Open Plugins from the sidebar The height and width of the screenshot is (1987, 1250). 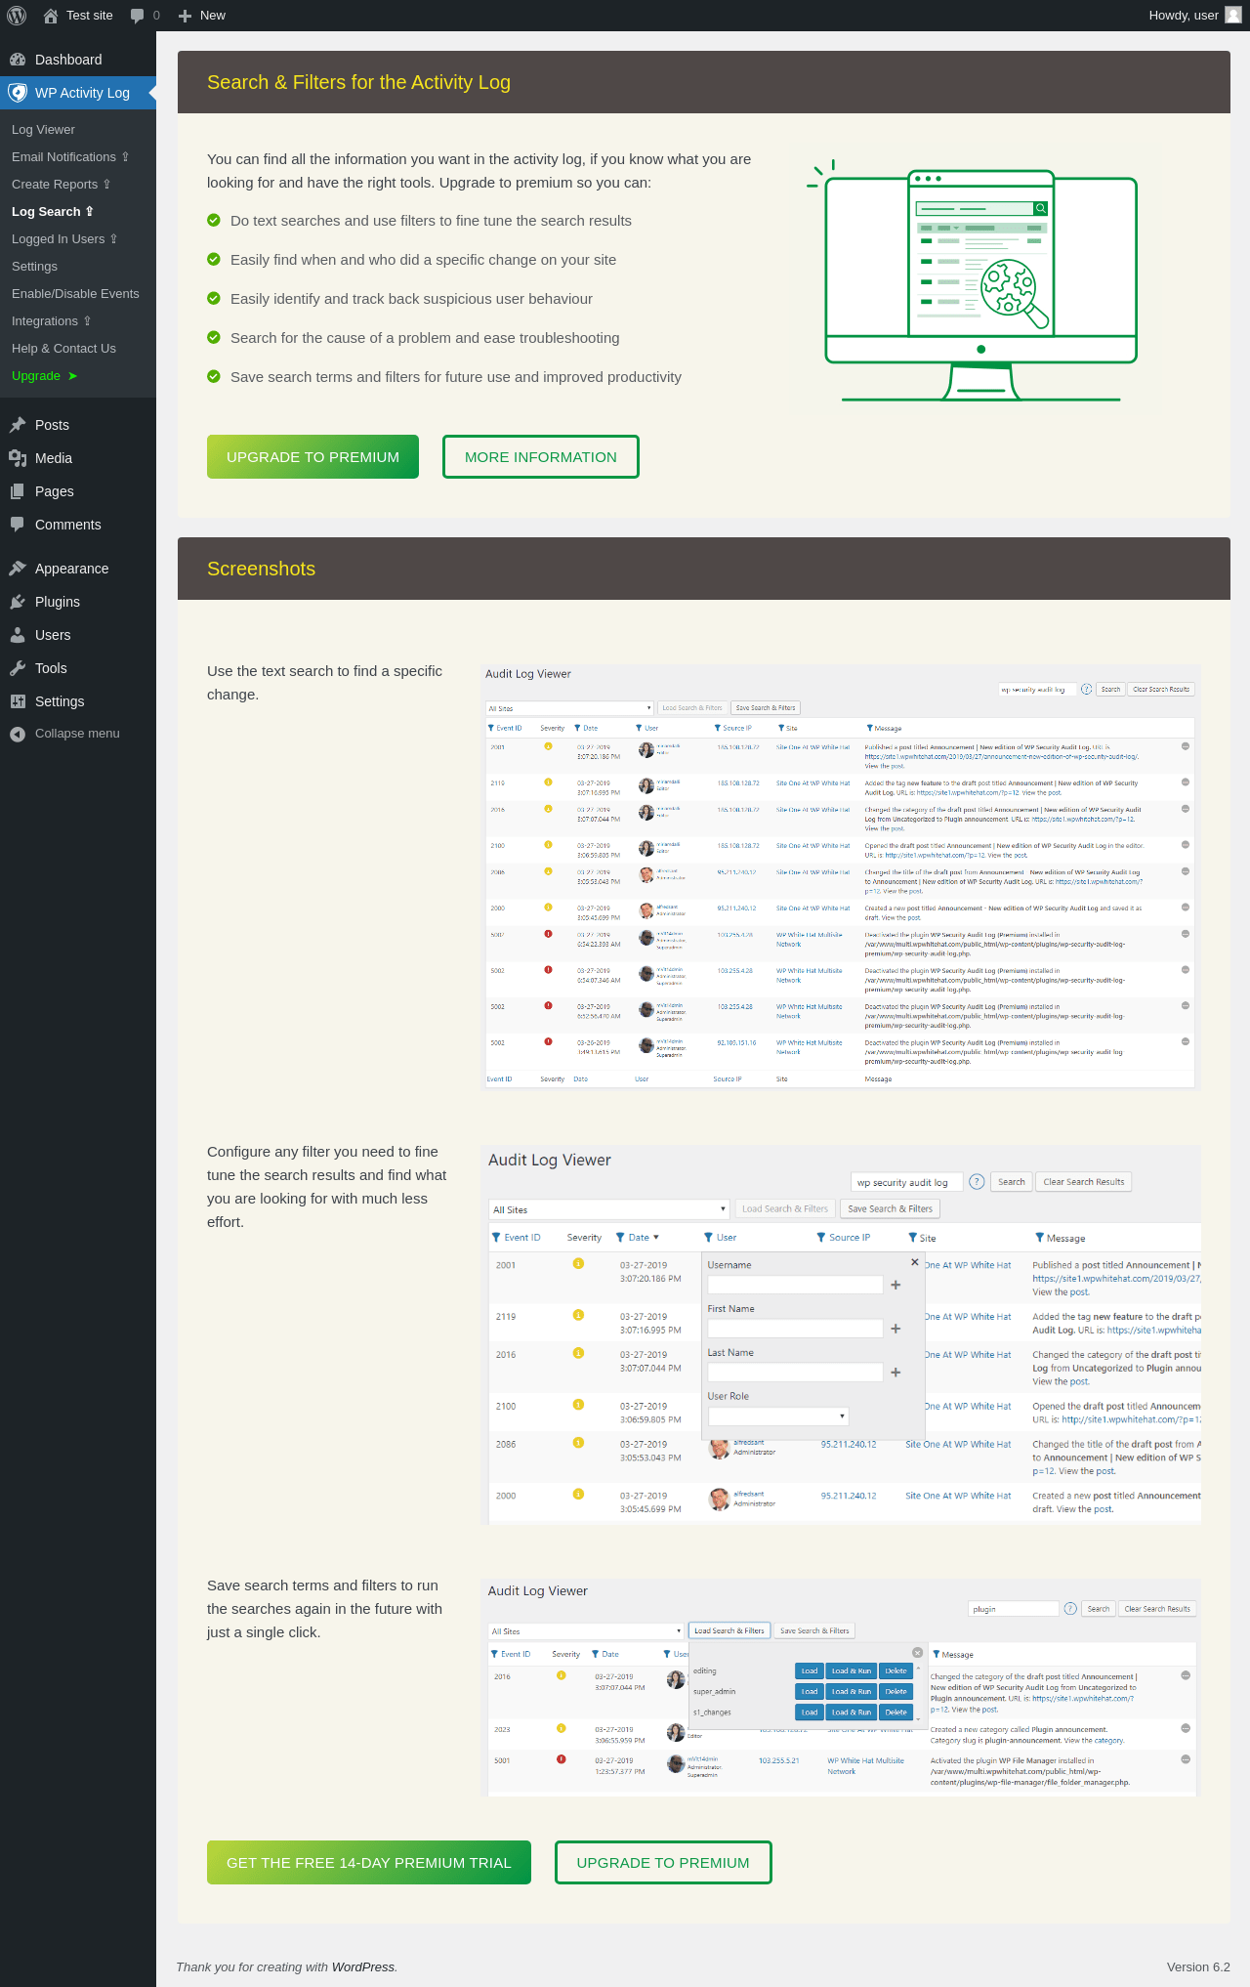(78, 602)
